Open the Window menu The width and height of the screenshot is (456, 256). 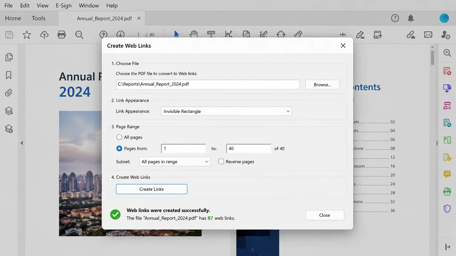89,5
